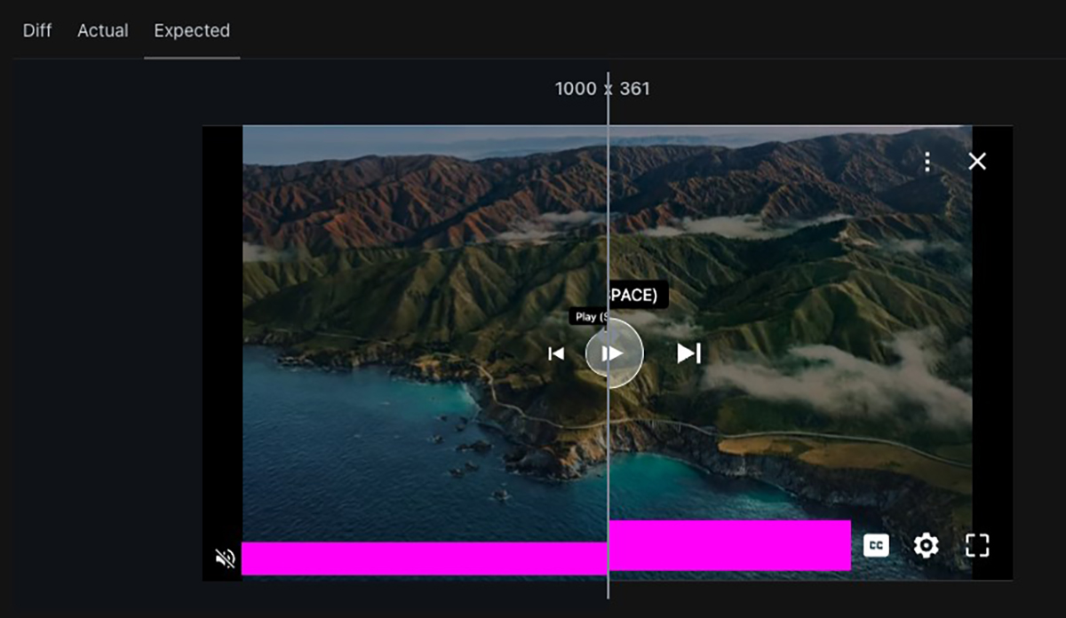This screenshot has width=1066, height=618.
Task: Toggle closed captions with CC button
Action: click(x=876, y=545)
